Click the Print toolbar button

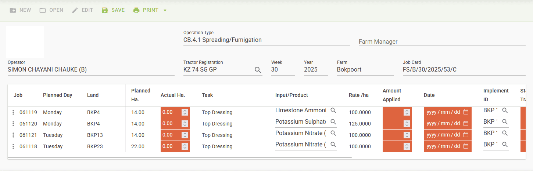tap(146, 10)
